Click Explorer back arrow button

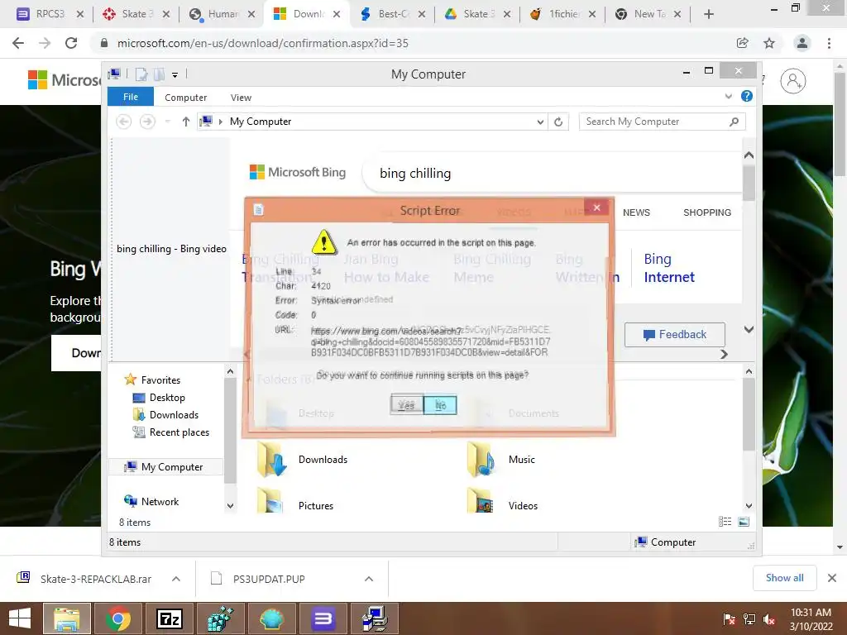[x=124, y=122]
